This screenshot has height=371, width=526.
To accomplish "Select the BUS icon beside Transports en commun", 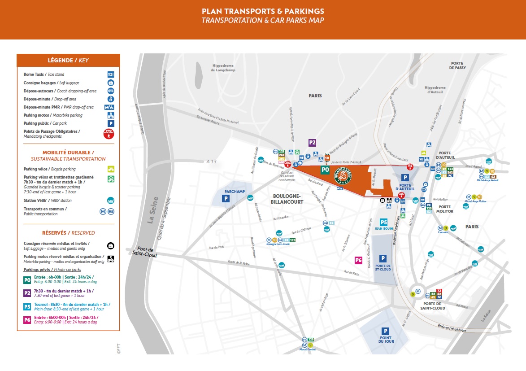I will 110,211.
